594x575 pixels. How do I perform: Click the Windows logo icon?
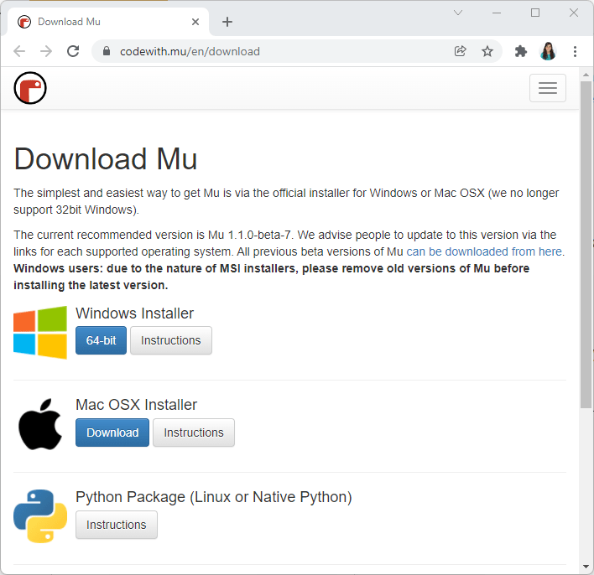[40, 333]
